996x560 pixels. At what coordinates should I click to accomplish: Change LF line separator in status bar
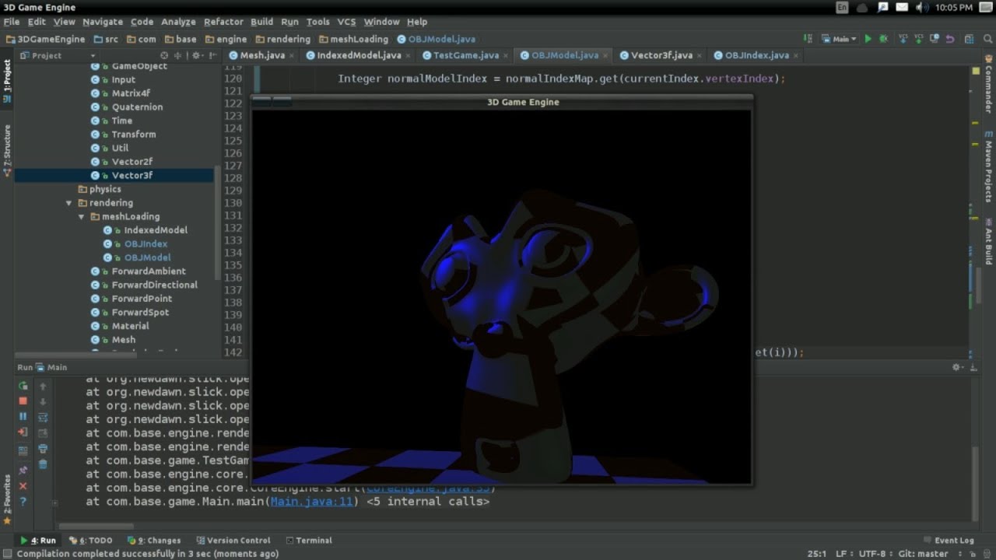point(843,554)
